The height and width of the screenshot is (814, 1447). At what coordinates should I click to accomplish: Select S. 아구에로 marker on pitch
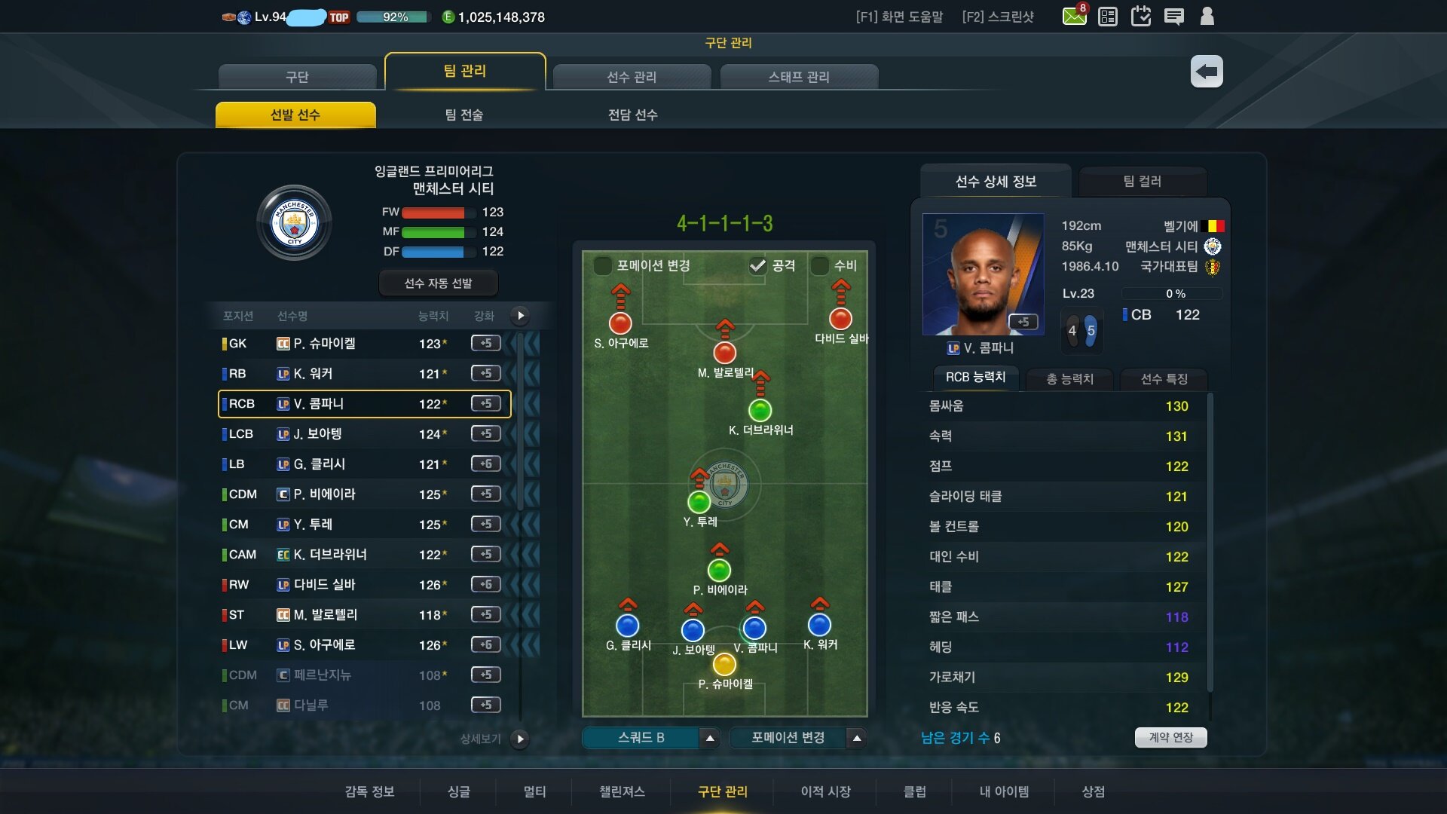click(620, 323)
